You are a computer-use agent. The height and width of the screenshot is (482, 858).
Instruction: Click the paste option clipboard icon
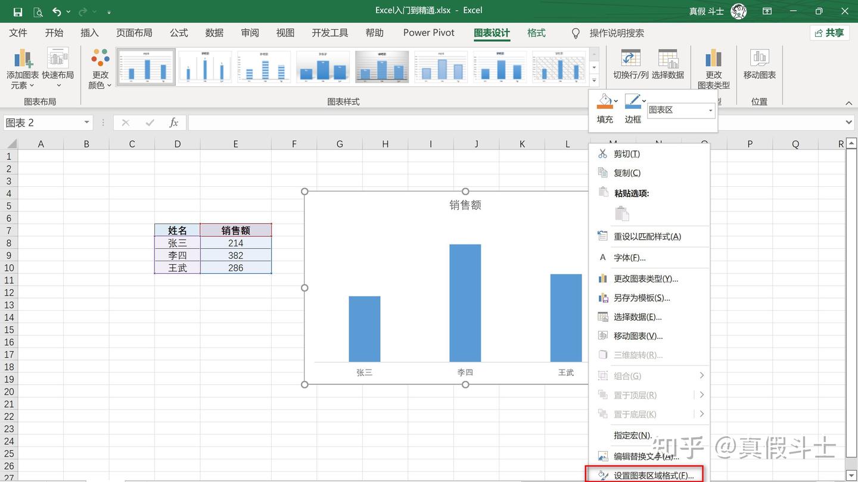point(621,213)
